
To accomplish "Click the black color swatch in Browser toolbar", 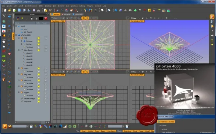I will pyautogui.click(x=41, y=18).
